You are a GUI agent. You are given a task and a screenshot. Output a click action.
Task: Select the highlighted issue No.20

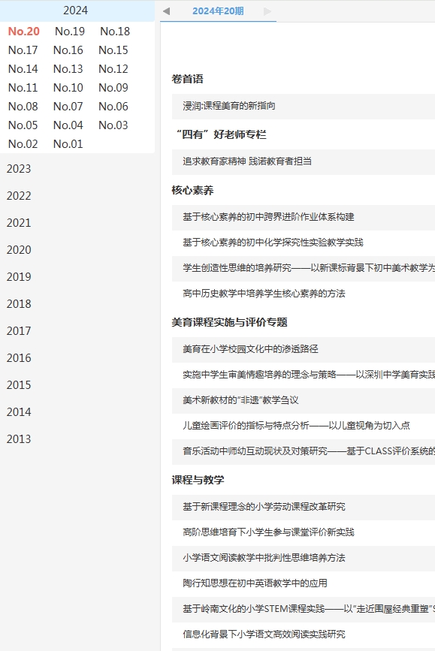(24, 32)
